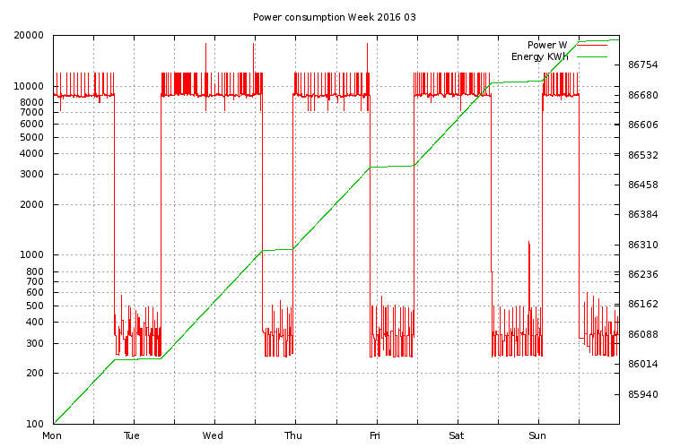The height and width of the screenshot is (448, 689).
Task: Click the 86680 right axis value
Action: 643,95
